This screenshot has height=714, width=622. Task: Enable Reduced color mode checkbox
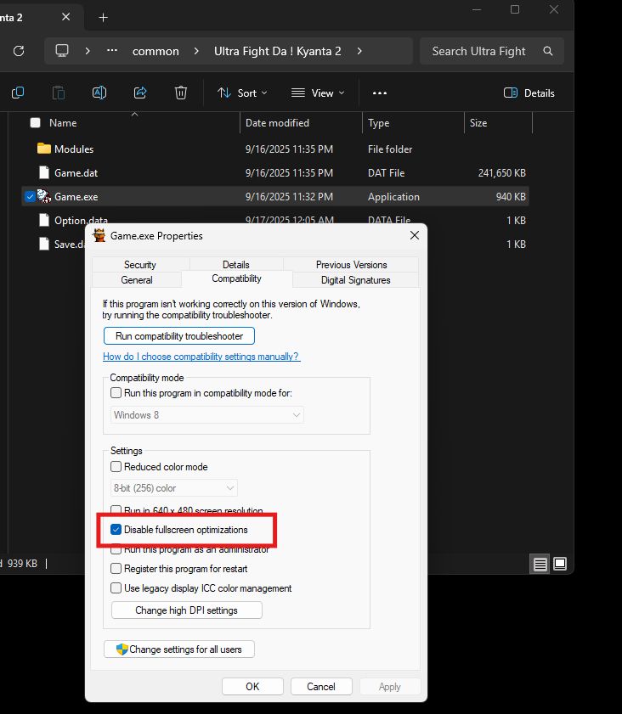tap(116, 467)
